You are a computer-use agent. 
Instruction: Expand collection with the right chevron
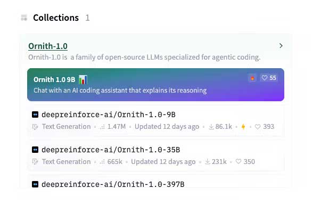281,46
